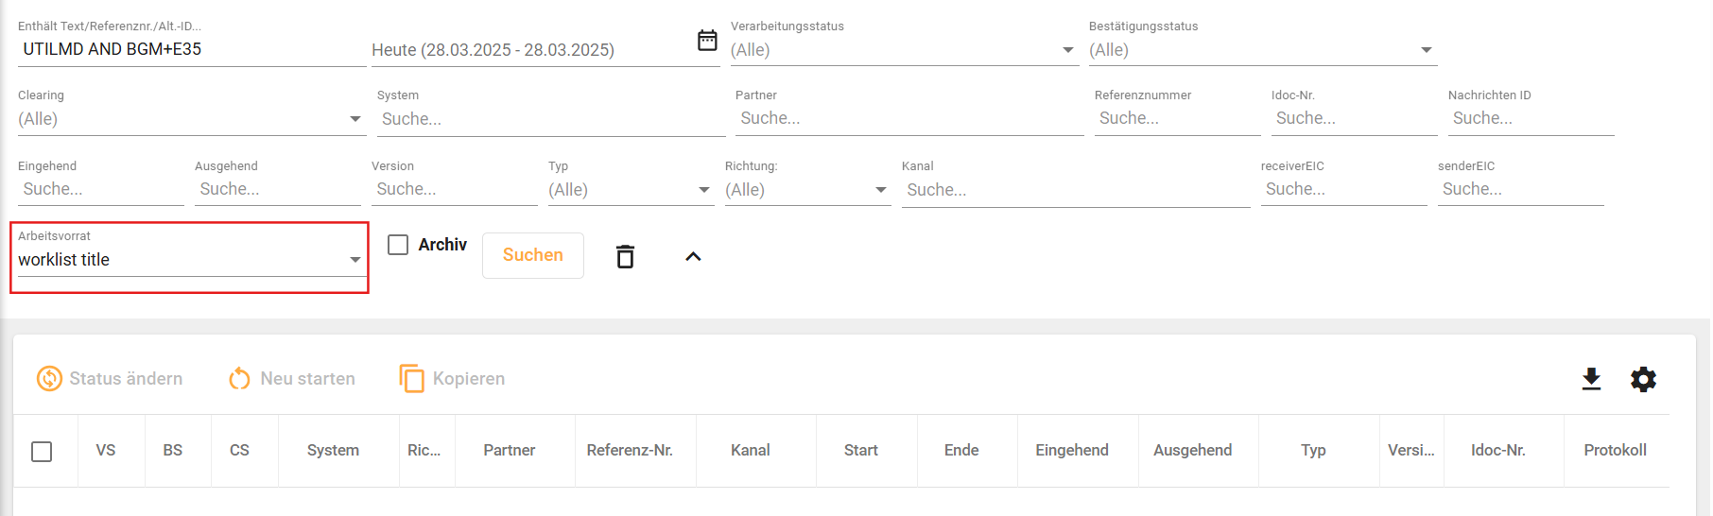Collapse the filter panel with the chevron
Image resolution: width=1713 pixels, height=516 pixels.
click(x=693, y=256)
